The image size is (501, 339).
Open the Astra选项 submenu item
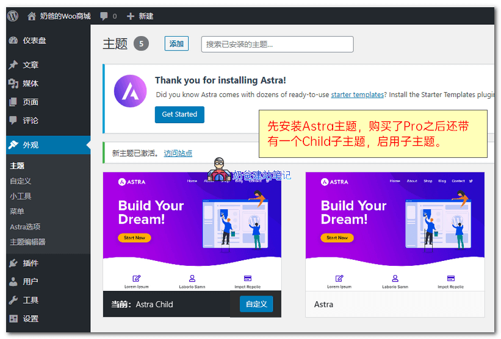25,227
